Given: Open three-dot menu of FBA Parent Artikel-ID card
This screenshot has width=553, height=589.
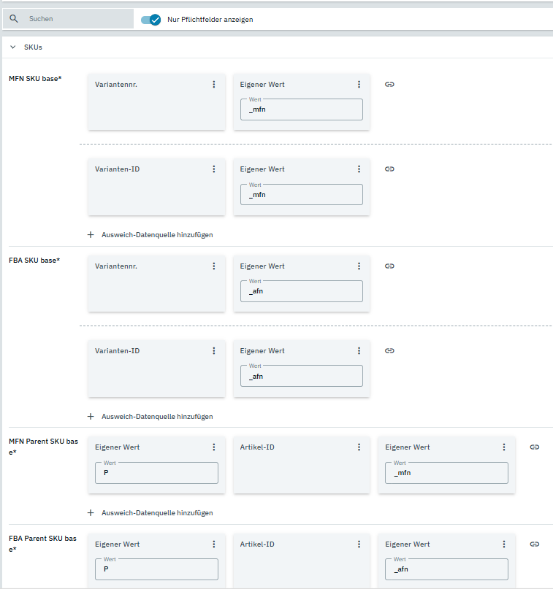Looking at the screenshot, I should (359, 544).
